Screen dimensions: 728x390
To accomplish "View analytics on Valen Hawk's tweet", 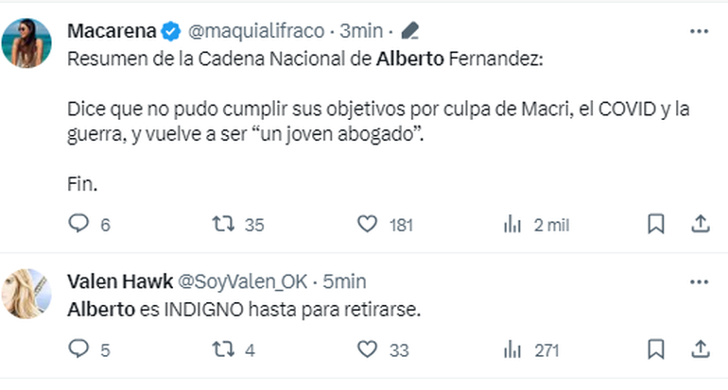I will tap(513, 349).
